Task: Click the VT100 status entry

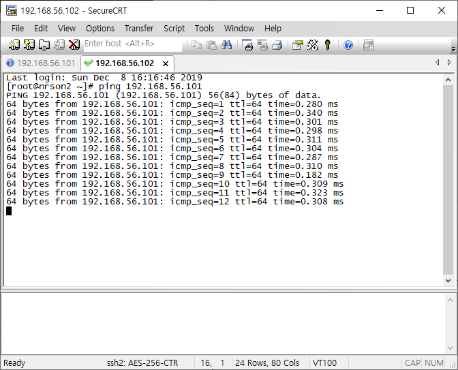Action: coord(324,363)
